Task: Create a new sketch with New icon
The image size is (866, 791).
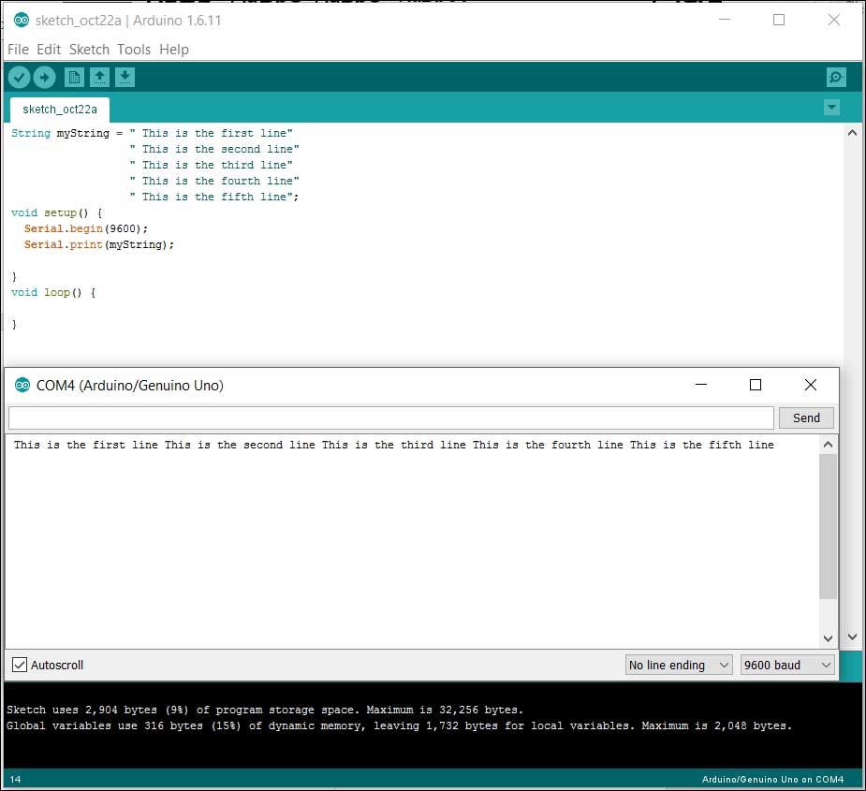Action: tap(74, 78)
